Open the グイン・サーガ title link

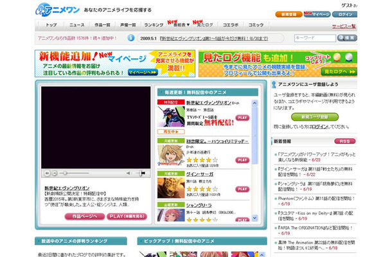click(200, 174)
